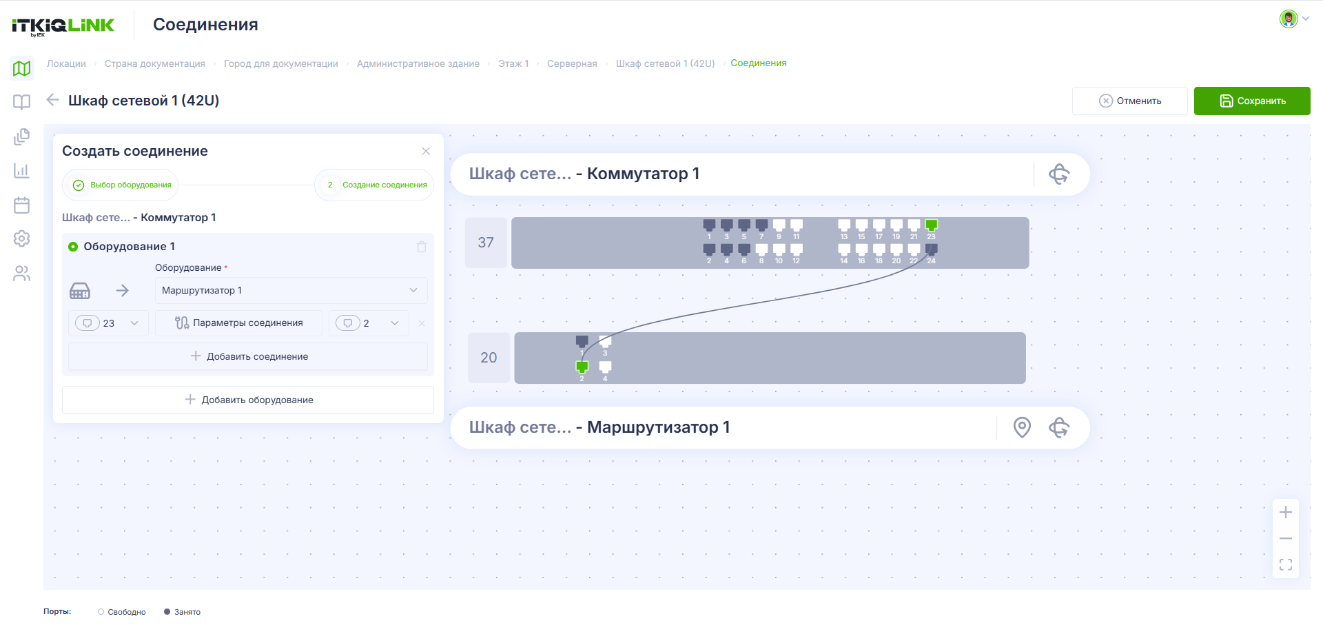The height and width of the screenshot is (634, 1323).
Task: Click Добавить соединение button
Action: pos(248,356)
